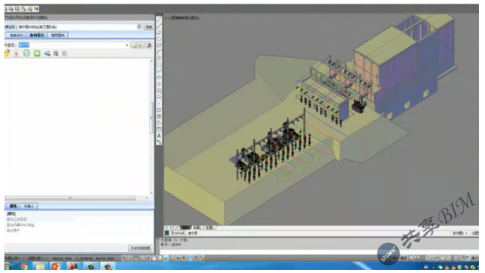Click the blue hand-sharing icon
Viewport: 485px width, 273px height.
point(47,54)
